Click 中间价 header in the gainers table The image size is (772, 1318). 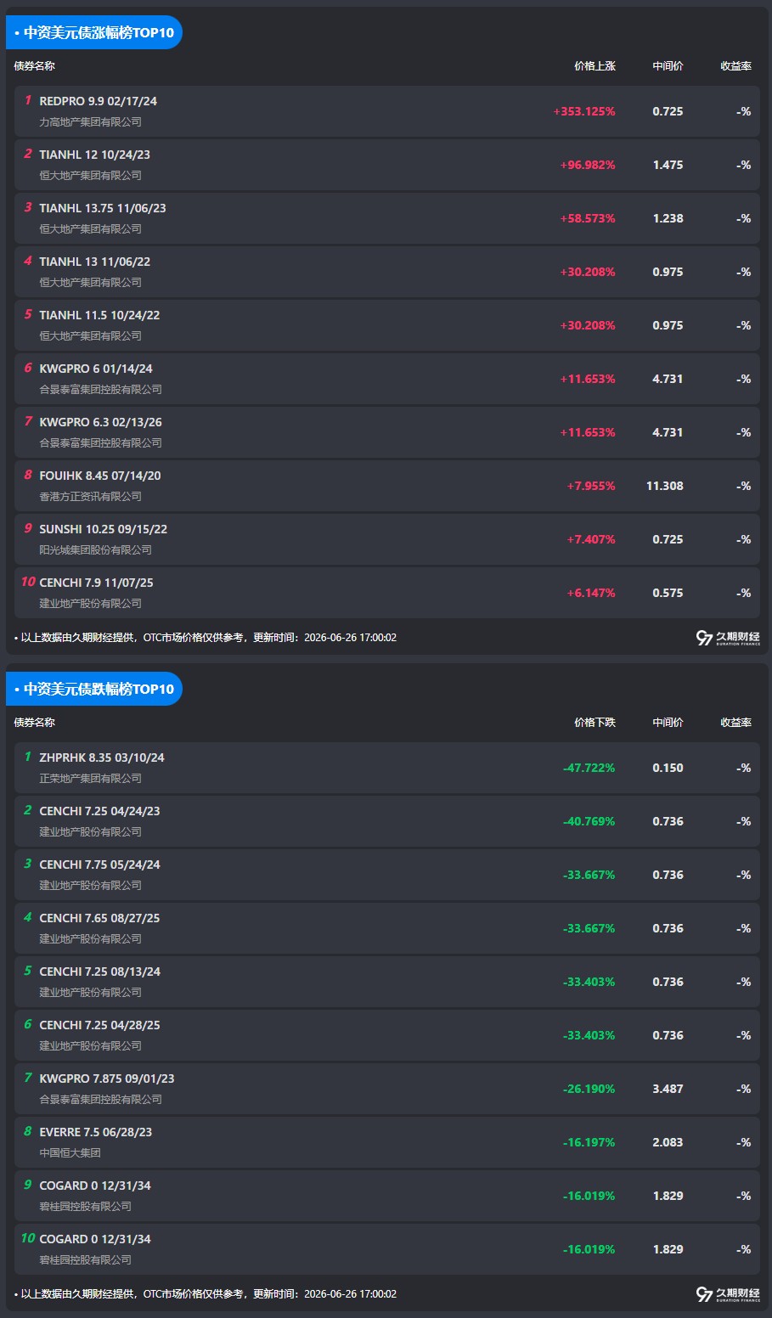(x=668, y=65)
